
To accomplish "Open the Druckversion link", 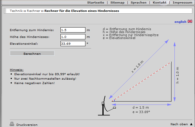I will point(27,125).
